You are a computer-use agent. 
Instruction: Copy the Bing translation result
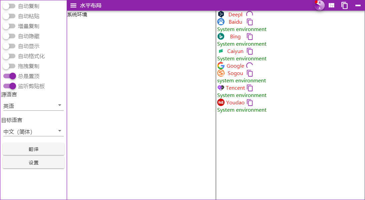(x=250, y=36)
